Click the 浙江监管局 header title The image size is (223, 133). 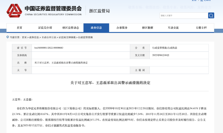click(99, 11)
